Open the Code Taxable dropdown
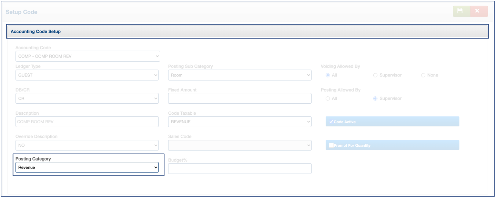 coord(240,122)
